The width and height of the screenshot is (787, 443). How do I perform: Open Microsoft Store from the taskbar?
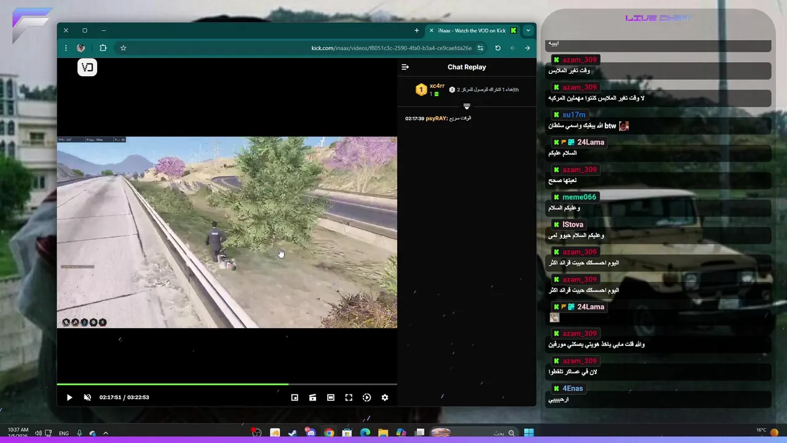(347, 433)
